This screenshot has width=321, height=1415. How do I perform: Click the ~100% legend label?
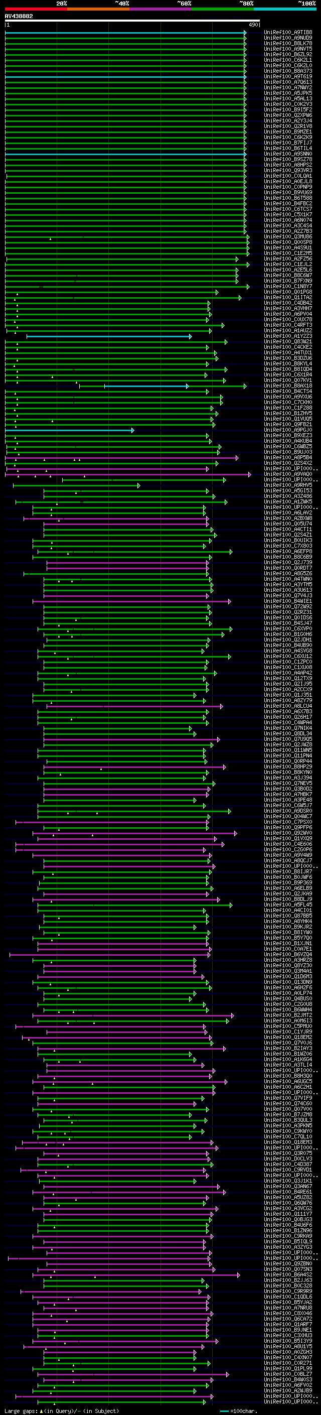(306, 4)
